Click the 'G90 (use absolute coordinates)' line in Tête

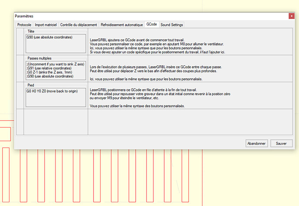[x=49, y=37]
